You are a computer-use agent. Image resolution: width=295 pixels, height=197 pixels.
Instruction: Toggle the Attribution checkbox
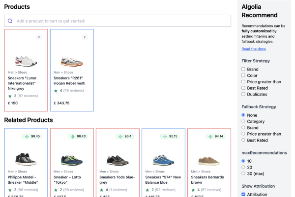(243, 194)
